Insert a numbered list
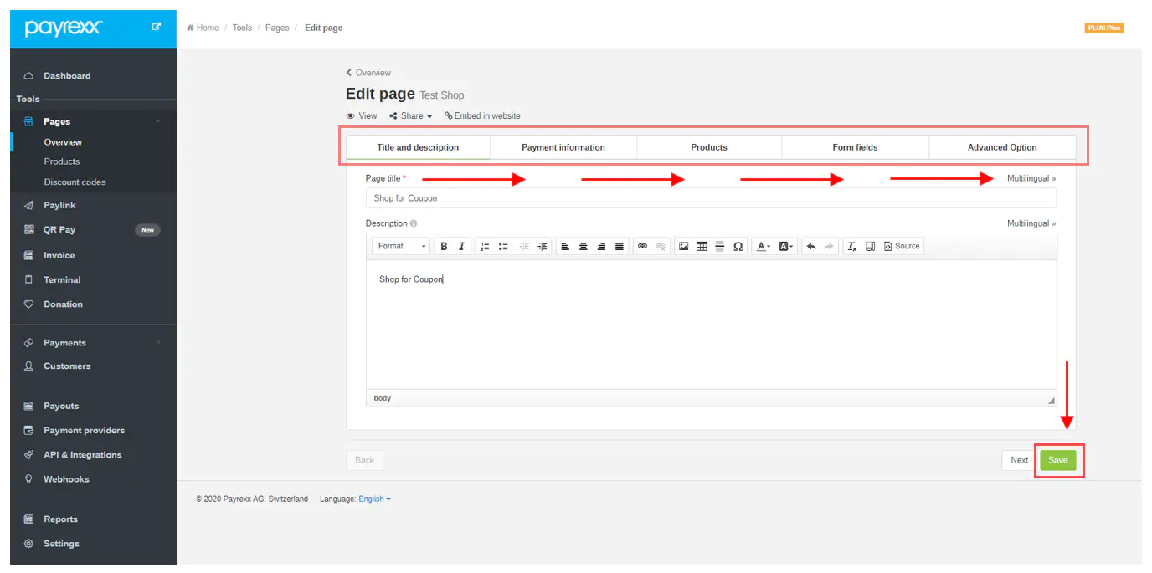The height and width of the screenshot is (573, 1152). pos(485,246)
